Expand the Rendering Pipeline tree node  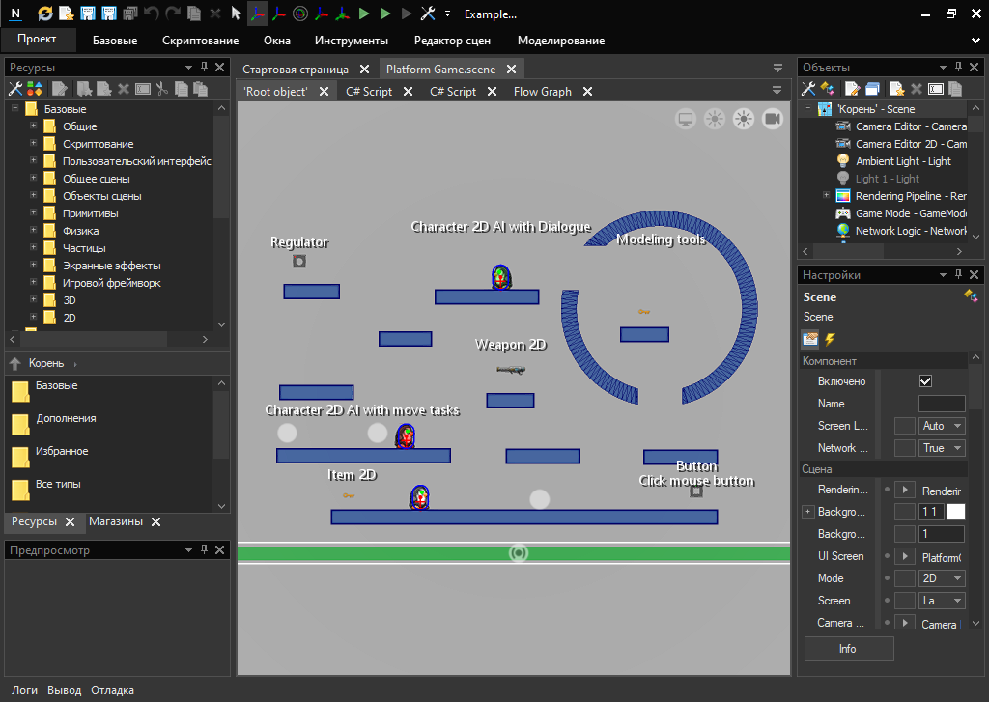click(826, 196)
